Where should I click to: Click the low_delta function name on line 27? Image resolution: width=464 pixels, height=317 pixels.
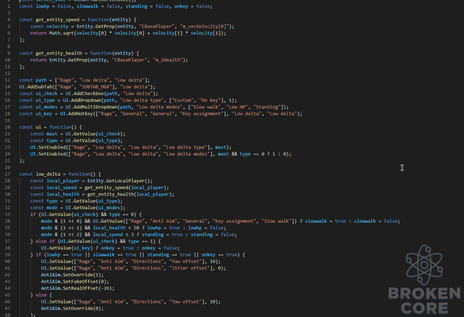(48, 174)
